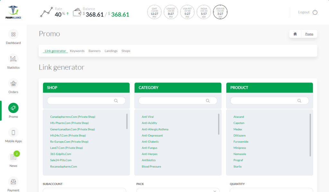Switch to the Shops tab
329x192 pixels.
pos(126,51)
